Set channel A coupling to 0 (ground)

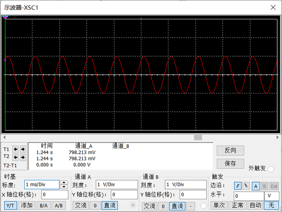(x=95, y=206)
